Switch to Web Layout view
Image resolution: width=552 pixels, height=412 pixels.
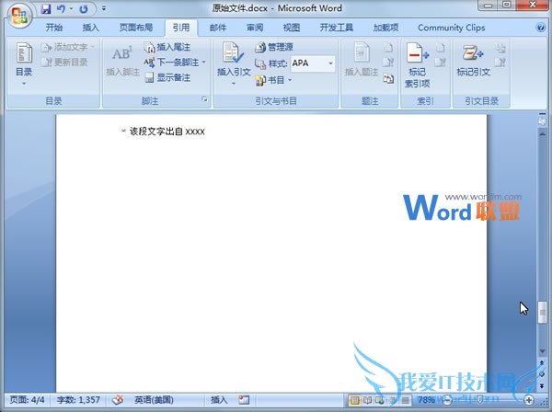coord(380,400)
